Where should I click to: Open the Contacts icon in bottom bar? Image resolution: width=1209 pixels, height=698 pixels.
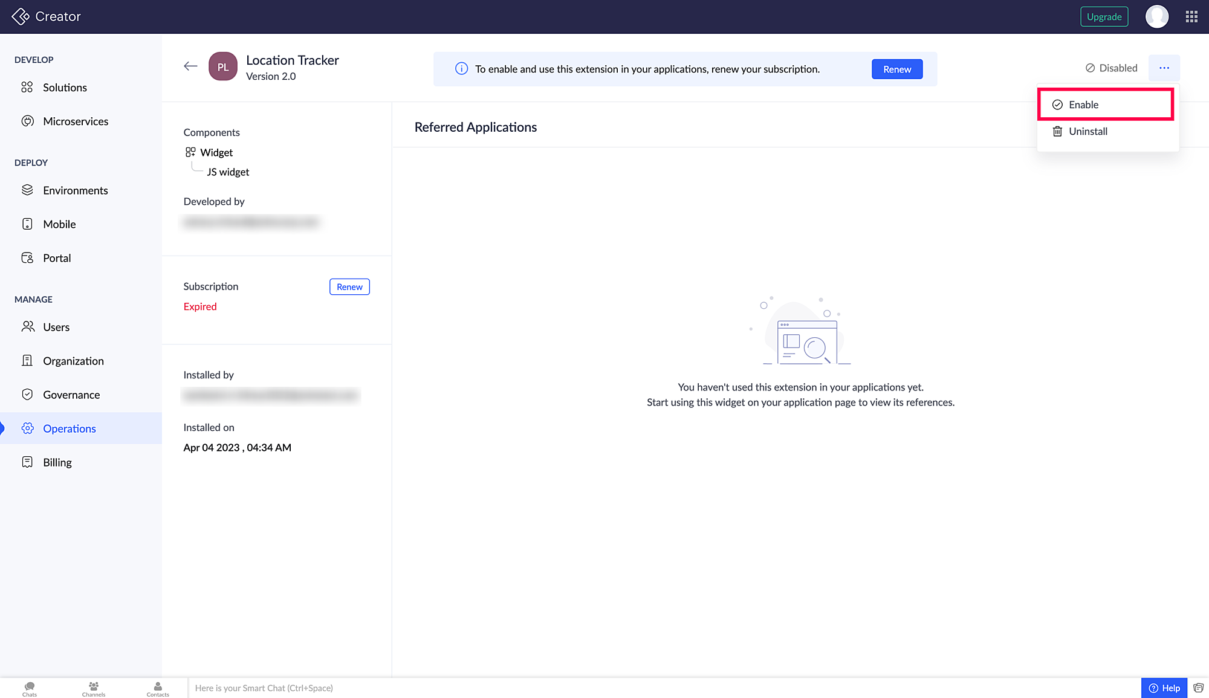point(158,689)
